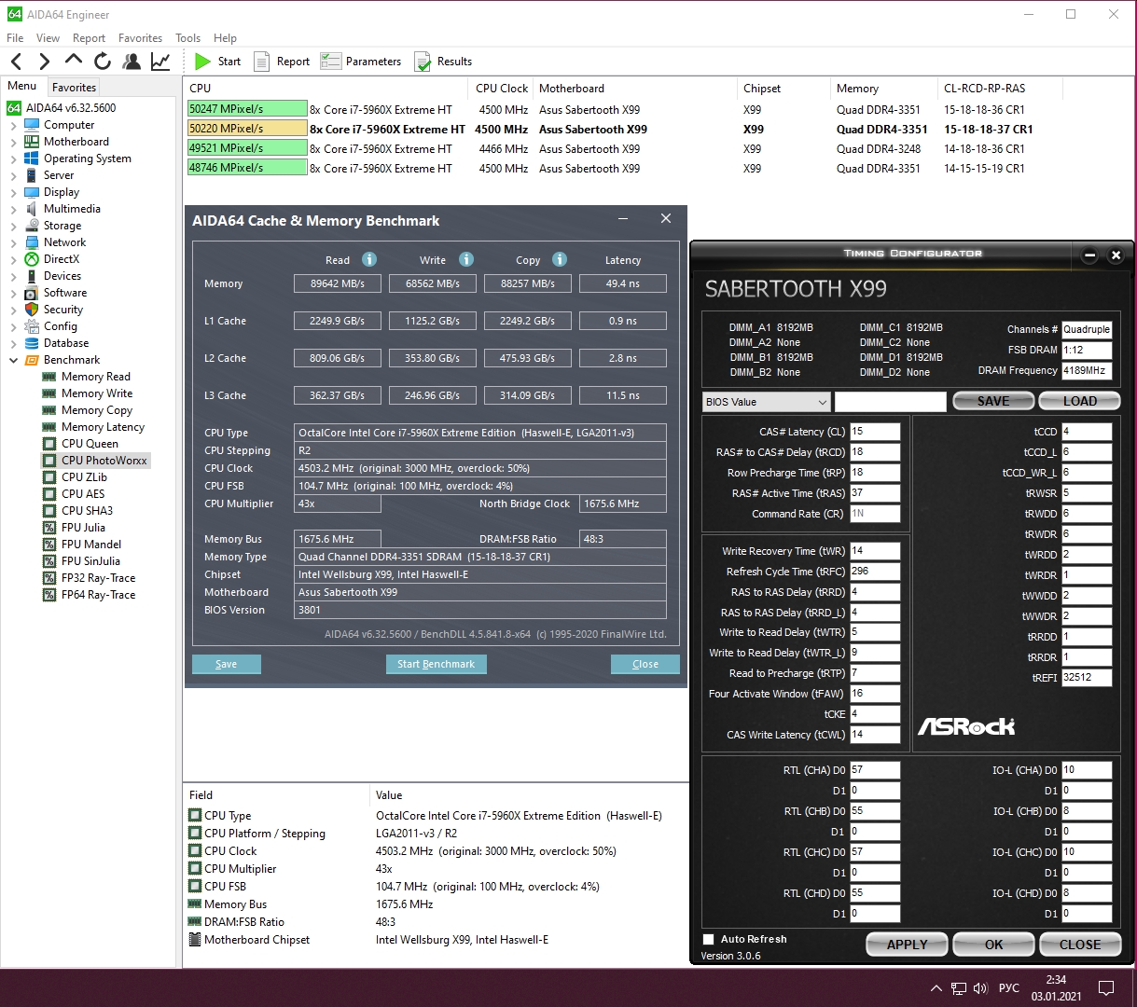
Task: Click the Refresh Cycle Time (tRFC) field
Action: point(875,572)
